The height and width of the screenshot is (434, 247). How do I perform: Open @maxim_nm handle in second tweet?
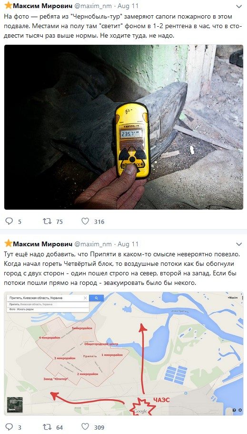coord(93,244)
